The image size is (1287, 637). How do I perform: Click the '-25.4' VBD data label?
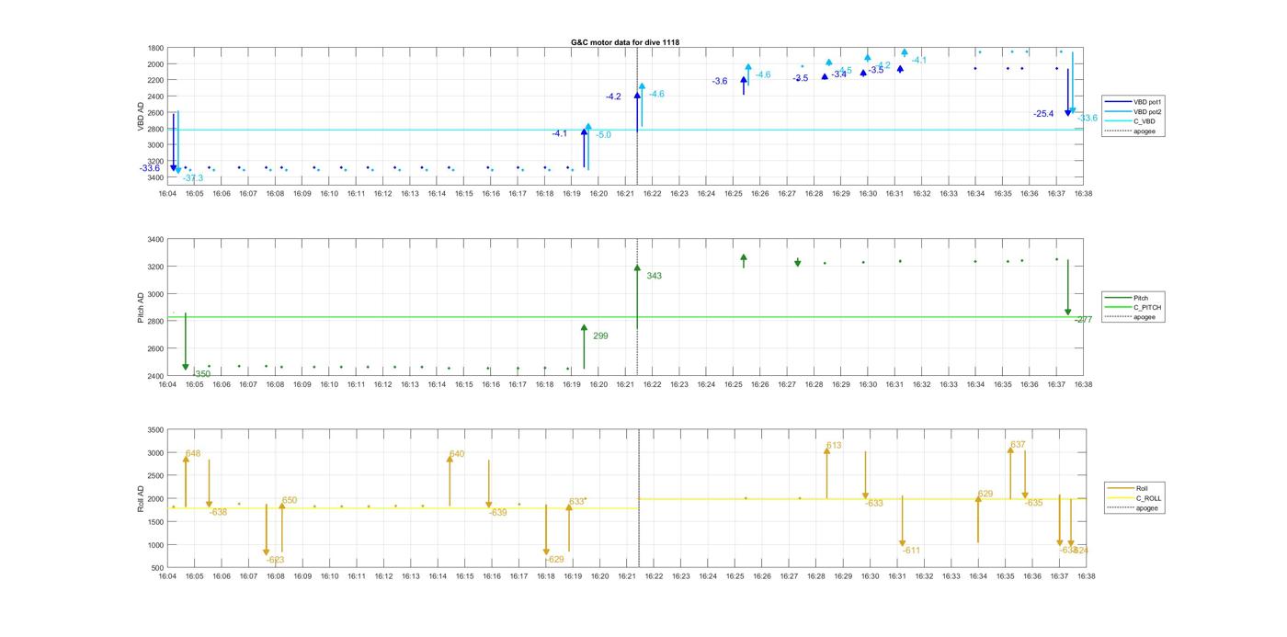(x=1043, y=114)
